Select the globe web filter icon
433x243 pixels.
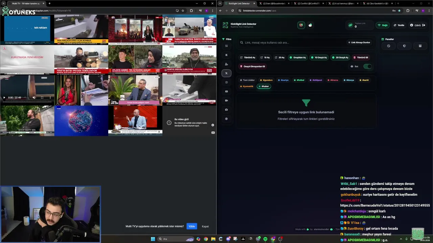click(x=226, y=119)
